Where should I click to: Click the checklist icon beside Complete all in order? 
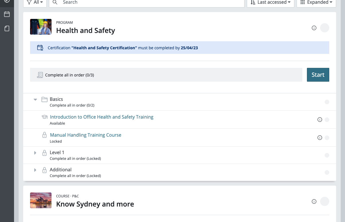(x=40, y=74)
